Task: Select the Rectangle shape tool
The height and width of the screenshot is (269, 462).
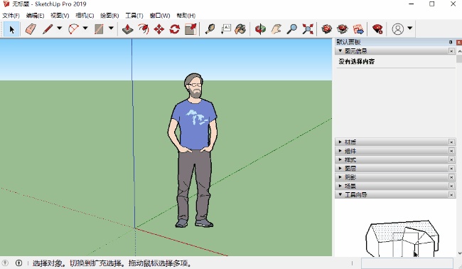Action: (x=99, y=29)
